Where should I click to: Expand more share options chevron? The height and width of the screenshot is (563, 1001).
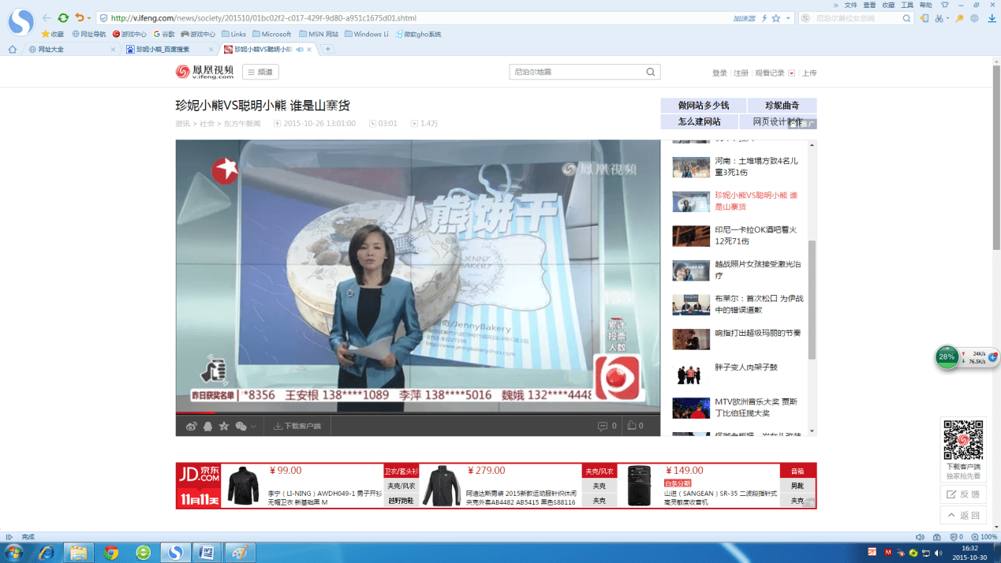coord(253,427)
